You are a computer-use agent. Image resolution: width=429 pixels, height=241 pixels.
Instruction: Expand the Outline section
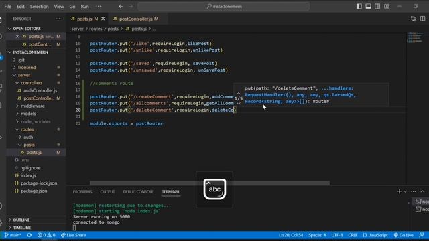coord(21,220)
